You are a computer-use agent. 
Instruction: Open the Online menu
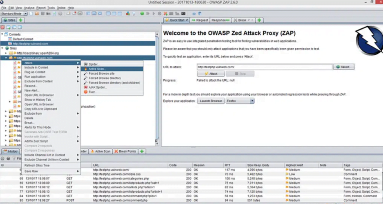click(x=61, y=8)
